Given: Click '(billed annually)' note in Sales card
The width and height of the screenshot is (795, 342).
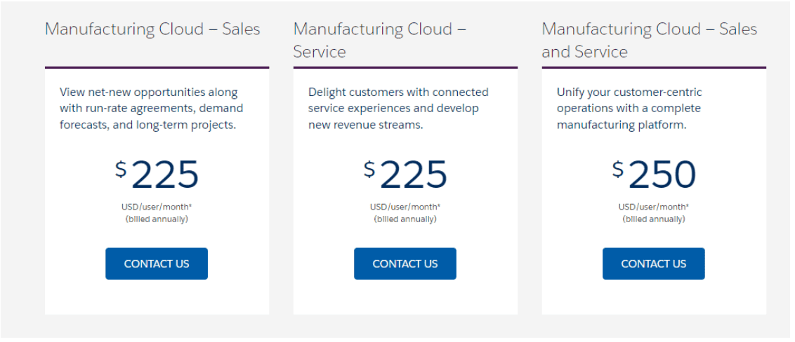Looking at the screenshot, I should pos(157,219).
